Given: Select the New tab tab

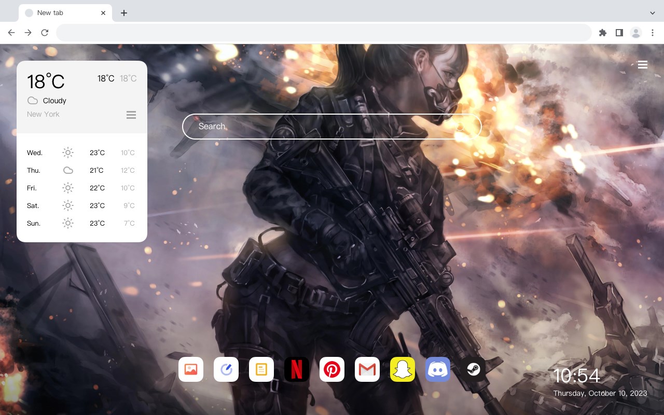Looking at the screenshot, I should click(65, 13).
